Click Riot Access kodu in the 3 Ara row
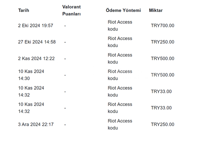The image size is (214, 141). click(x=120, y=124)
